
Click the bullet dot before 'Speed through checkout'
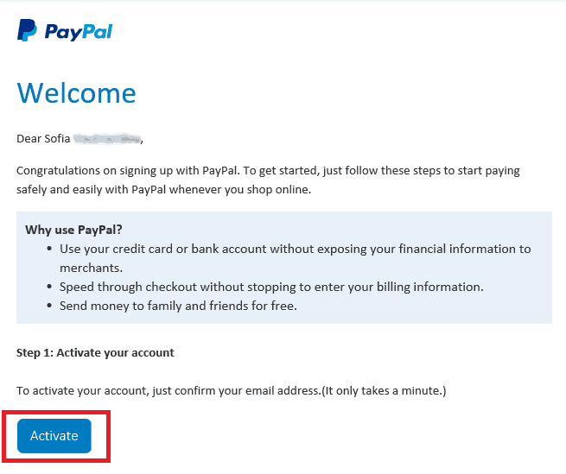pos(50,287)
